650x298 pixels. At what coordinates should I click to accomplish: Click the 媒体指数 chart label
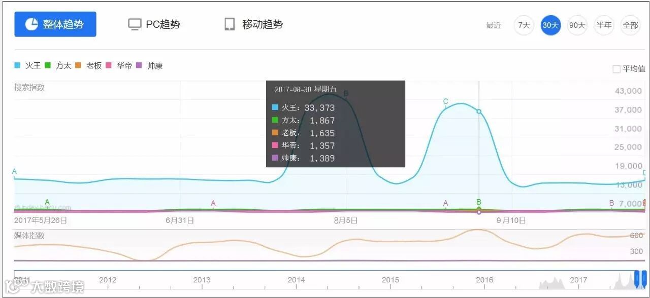point(29,236)
